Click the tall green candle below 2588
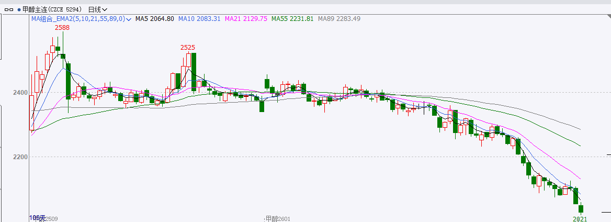 68,81
